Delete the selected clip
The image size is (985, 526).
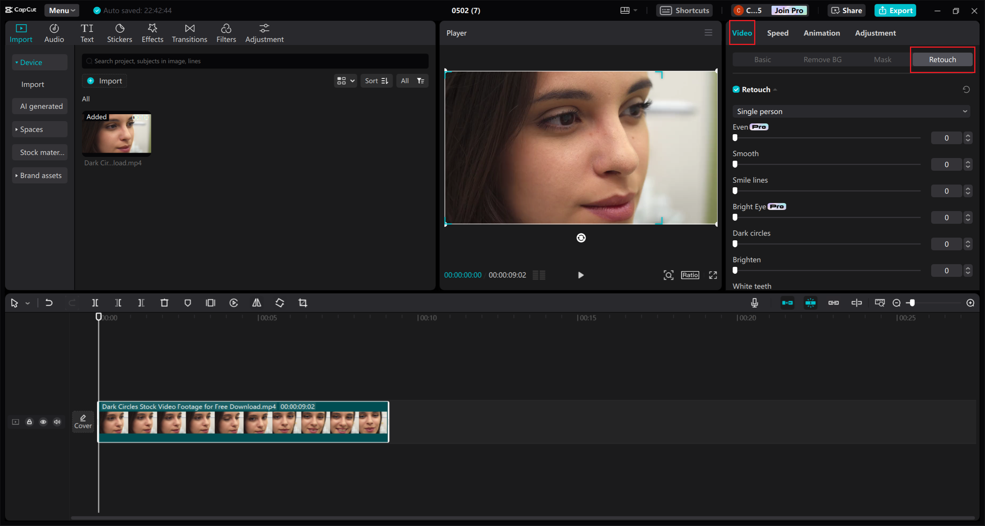[x=164, y=303]
